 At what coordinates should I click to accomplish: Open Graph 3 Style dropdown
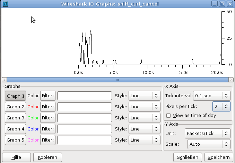click(x=145, y=118)
